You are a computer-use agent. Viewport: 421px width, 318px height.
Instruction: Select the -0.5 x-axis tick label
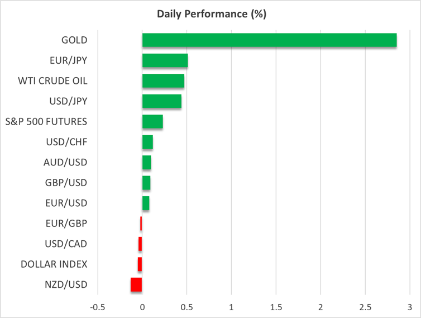tap(98, 307)
